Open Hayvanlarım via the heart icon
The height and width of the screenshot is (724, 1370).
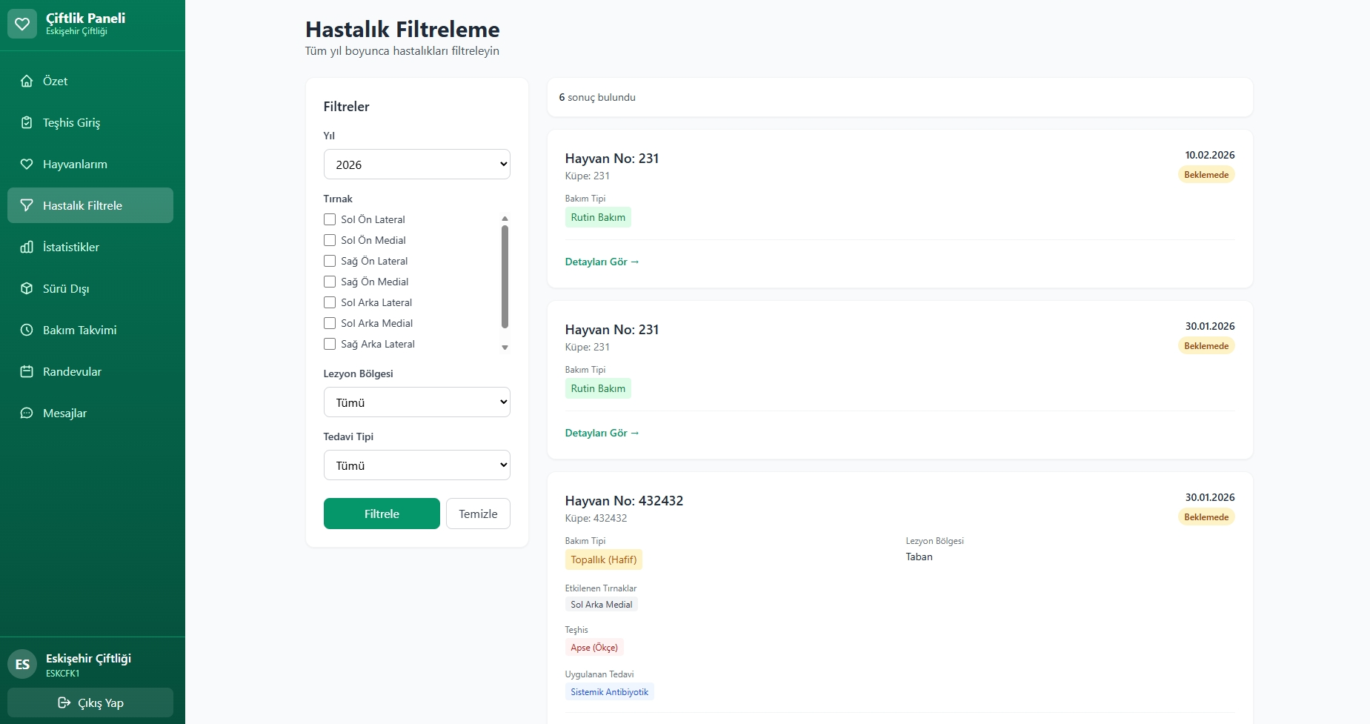coord(27,164)
